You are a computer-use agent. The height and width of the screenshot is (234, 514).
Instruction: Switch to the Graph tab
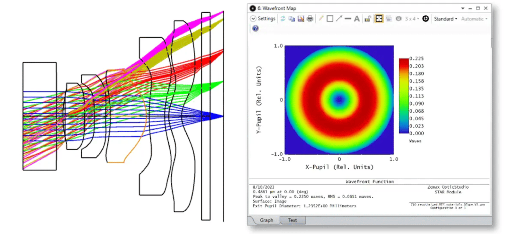(x=267, y=220)
